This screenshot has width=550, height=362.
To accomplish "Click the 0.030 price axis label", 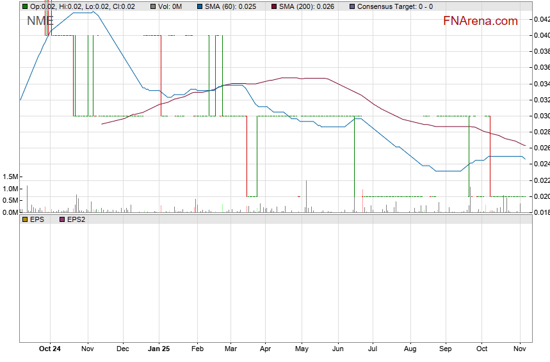I will coord(542,116).
